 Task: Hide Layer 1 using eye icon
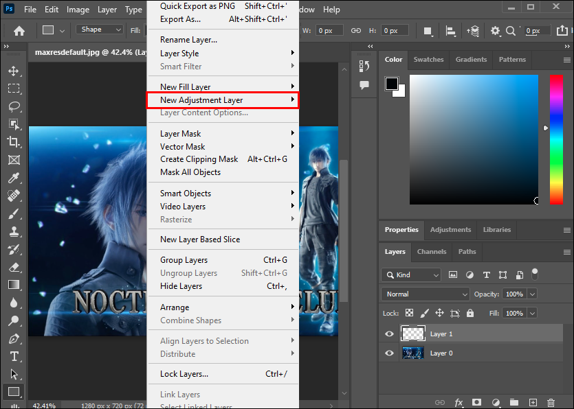[390, 334]
